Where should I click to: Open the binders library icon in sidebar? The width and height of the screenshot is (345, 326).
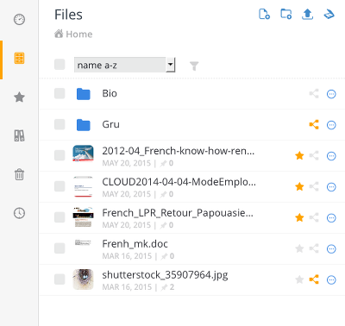19,135
